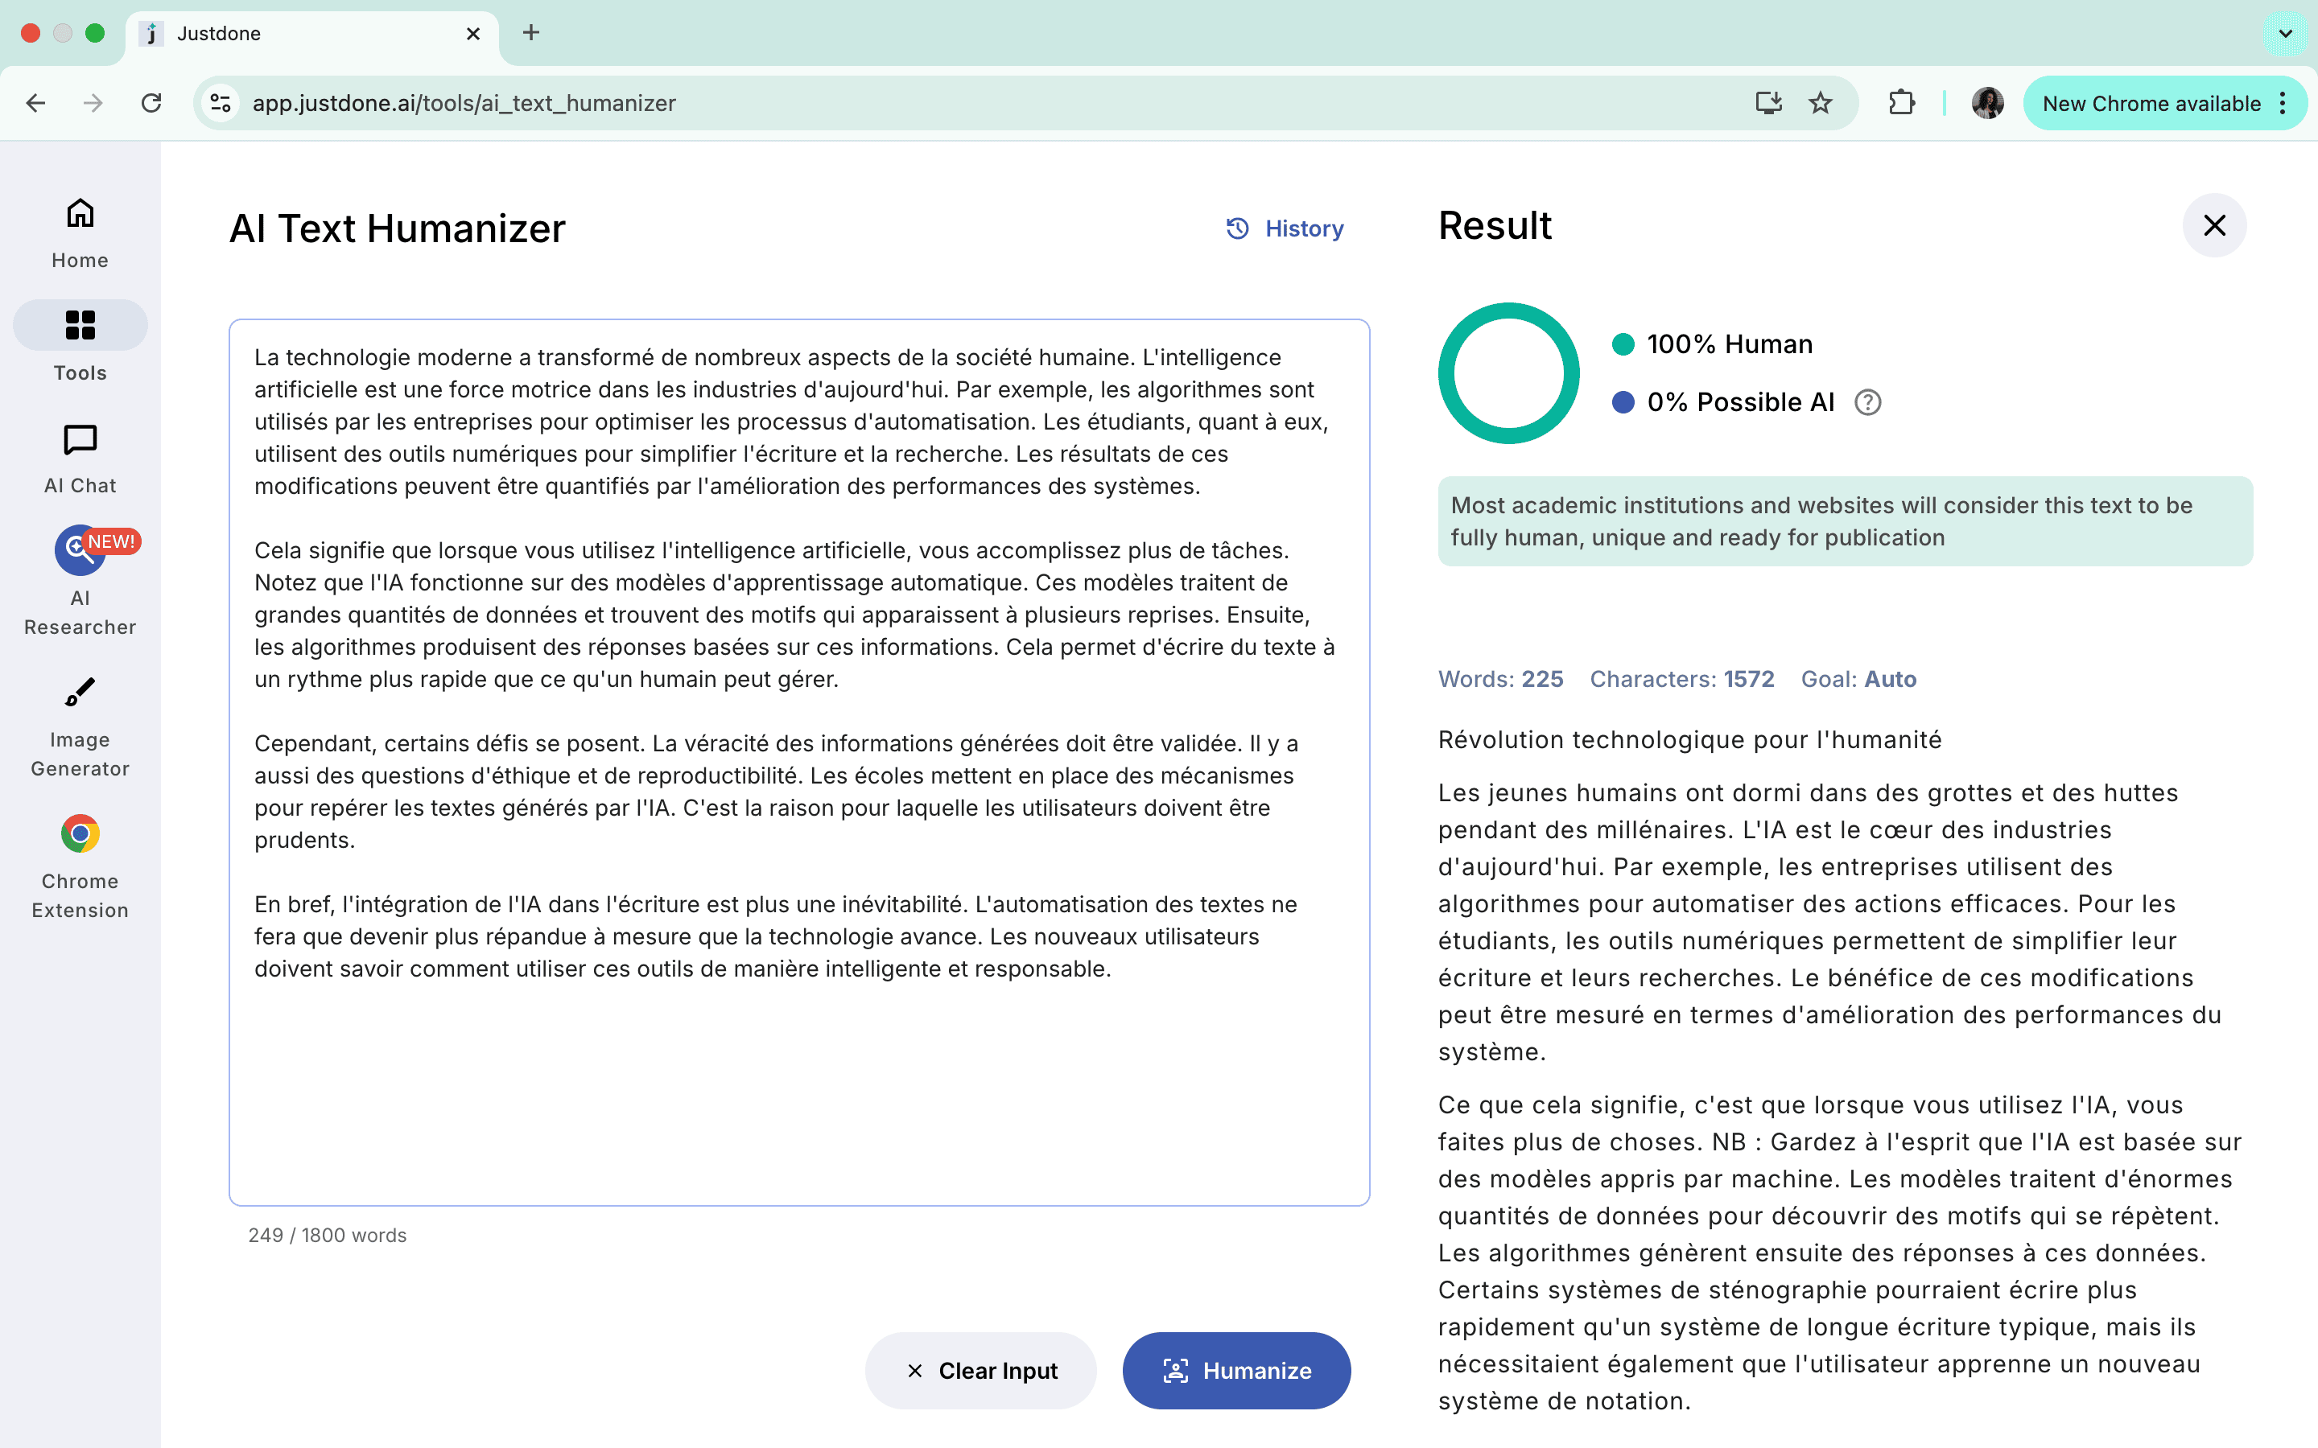
Task: Open the Home sidebar icon
Action: (x=80, y=212)
